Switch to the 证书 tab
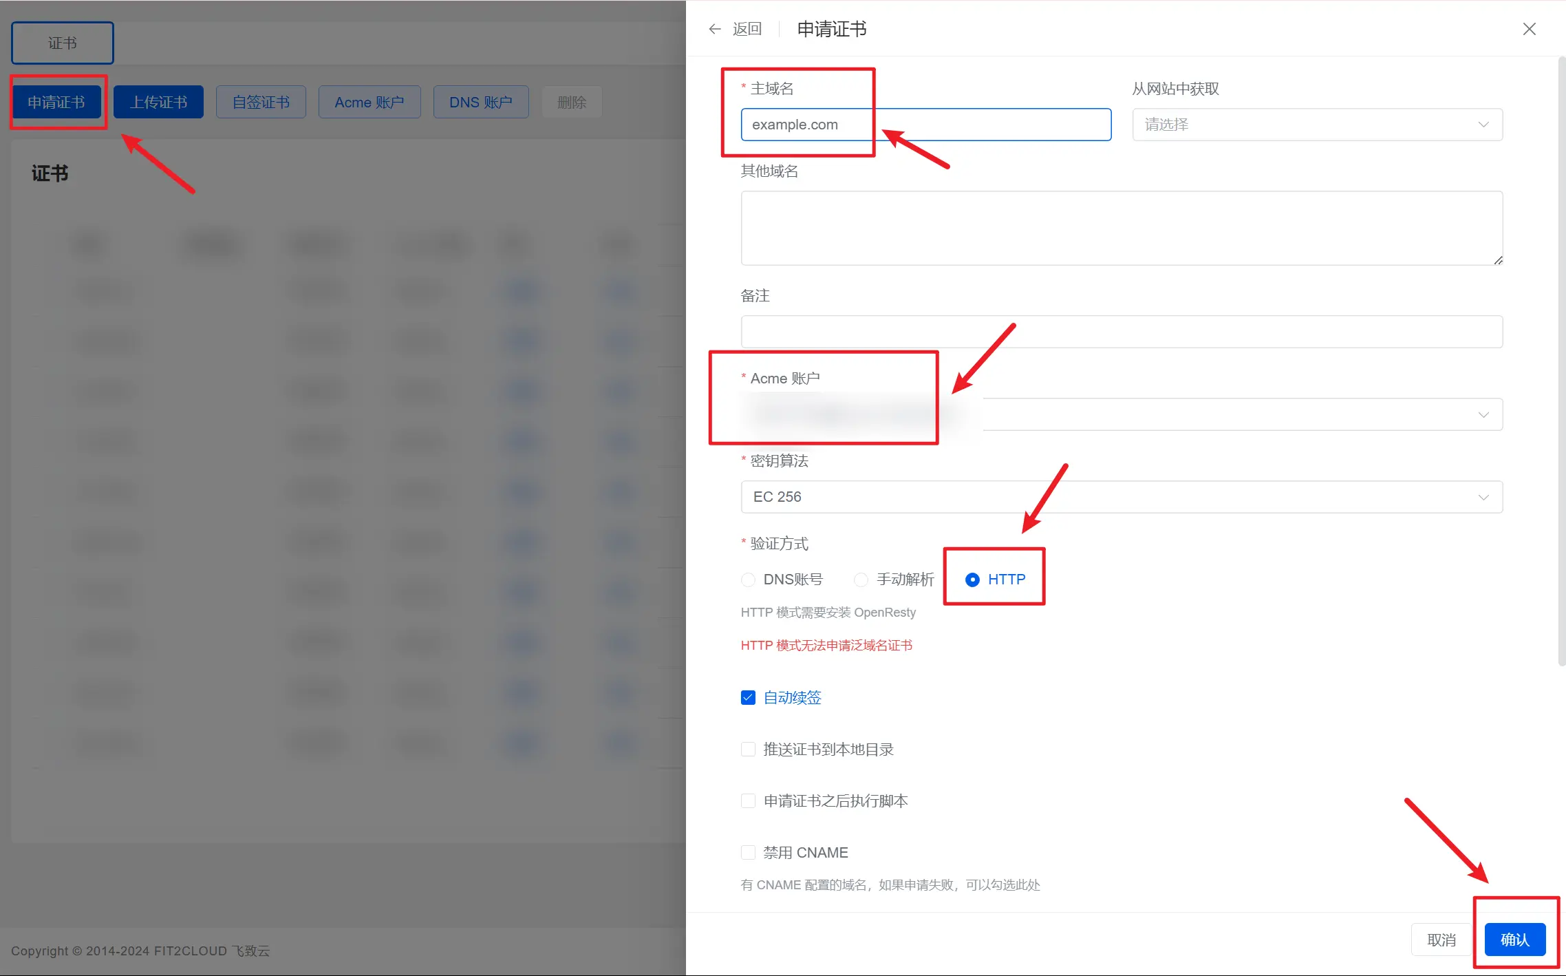Image resolution: width=1566 pixels, height=976 pixels. pos(63,43)
